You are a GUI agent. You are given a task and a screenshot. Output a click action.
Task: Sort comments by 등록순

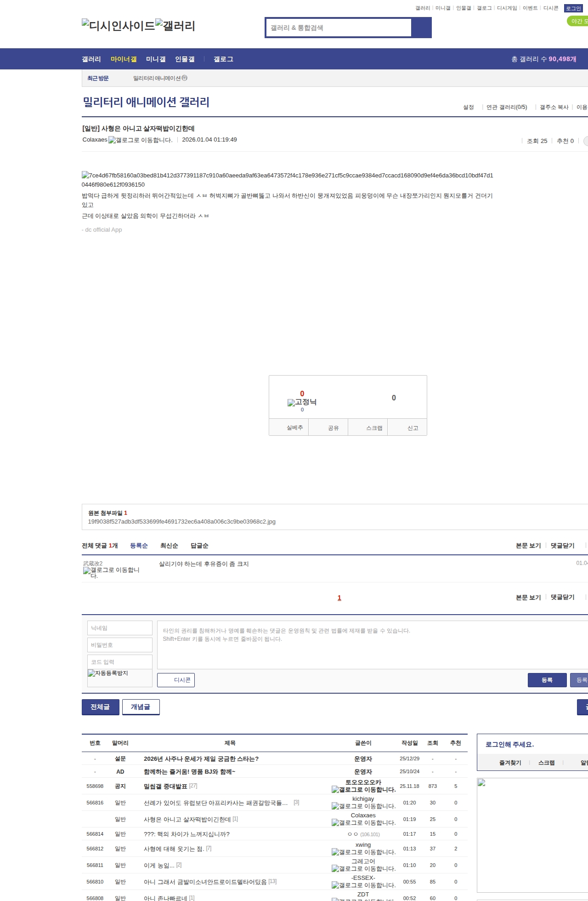[139, 546]
